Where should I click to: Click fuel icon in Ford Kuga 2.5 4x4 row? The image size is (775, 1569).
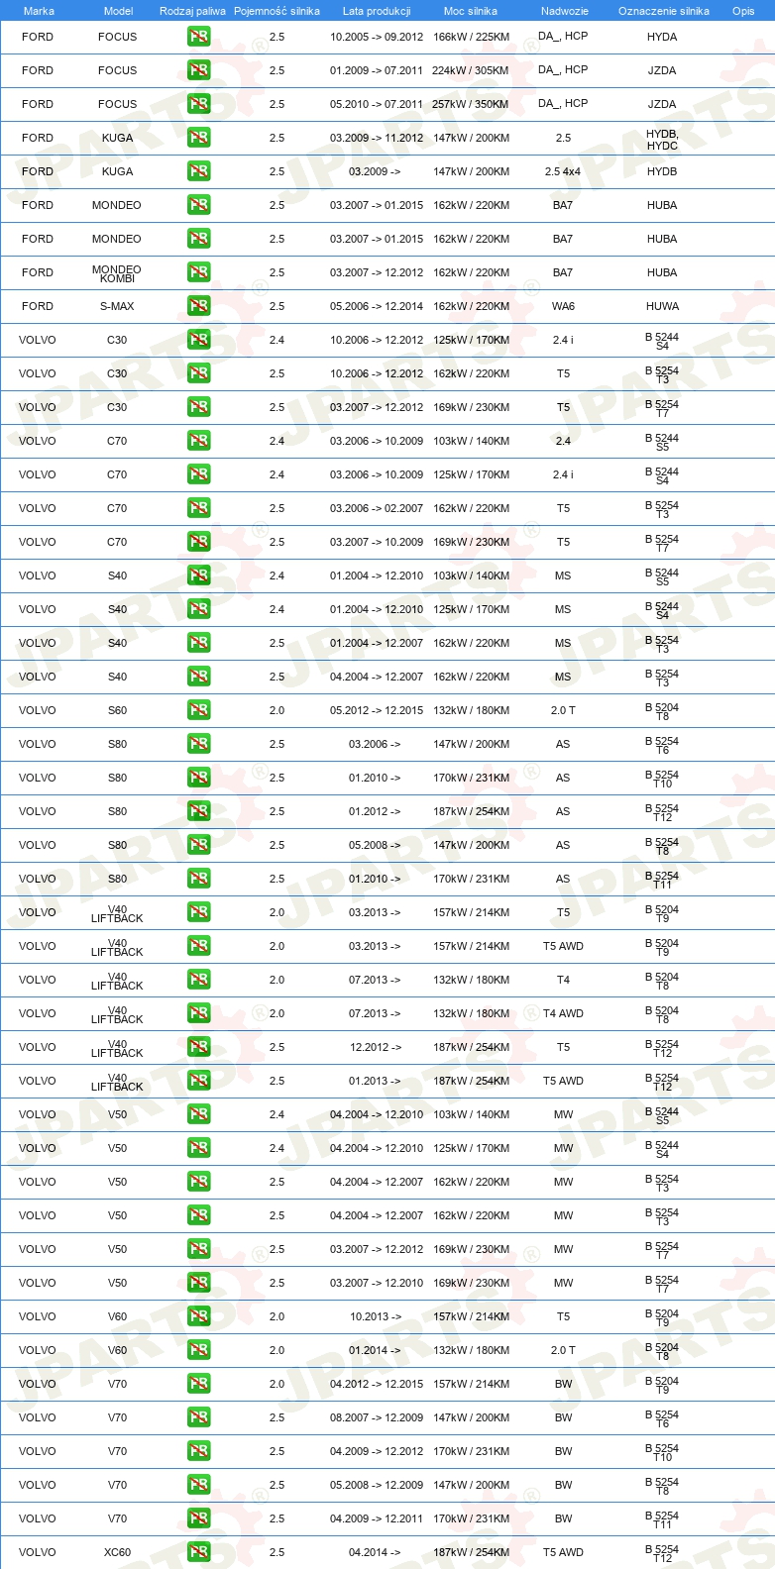pyautogui.click(x=198, y=171)
